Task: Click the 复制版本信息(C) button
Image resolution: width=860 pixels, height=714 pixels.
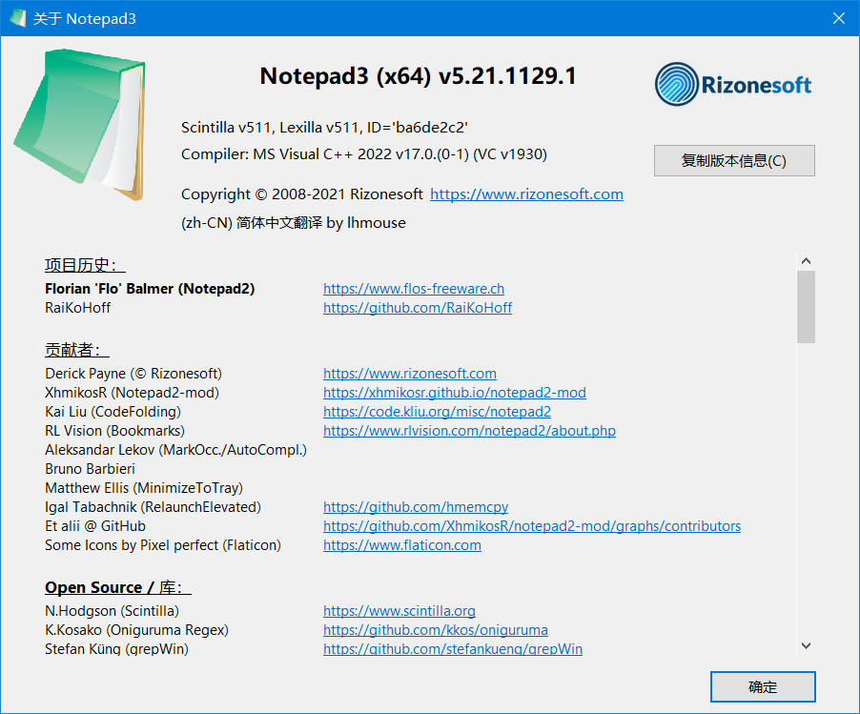Action: coord(734,161)
